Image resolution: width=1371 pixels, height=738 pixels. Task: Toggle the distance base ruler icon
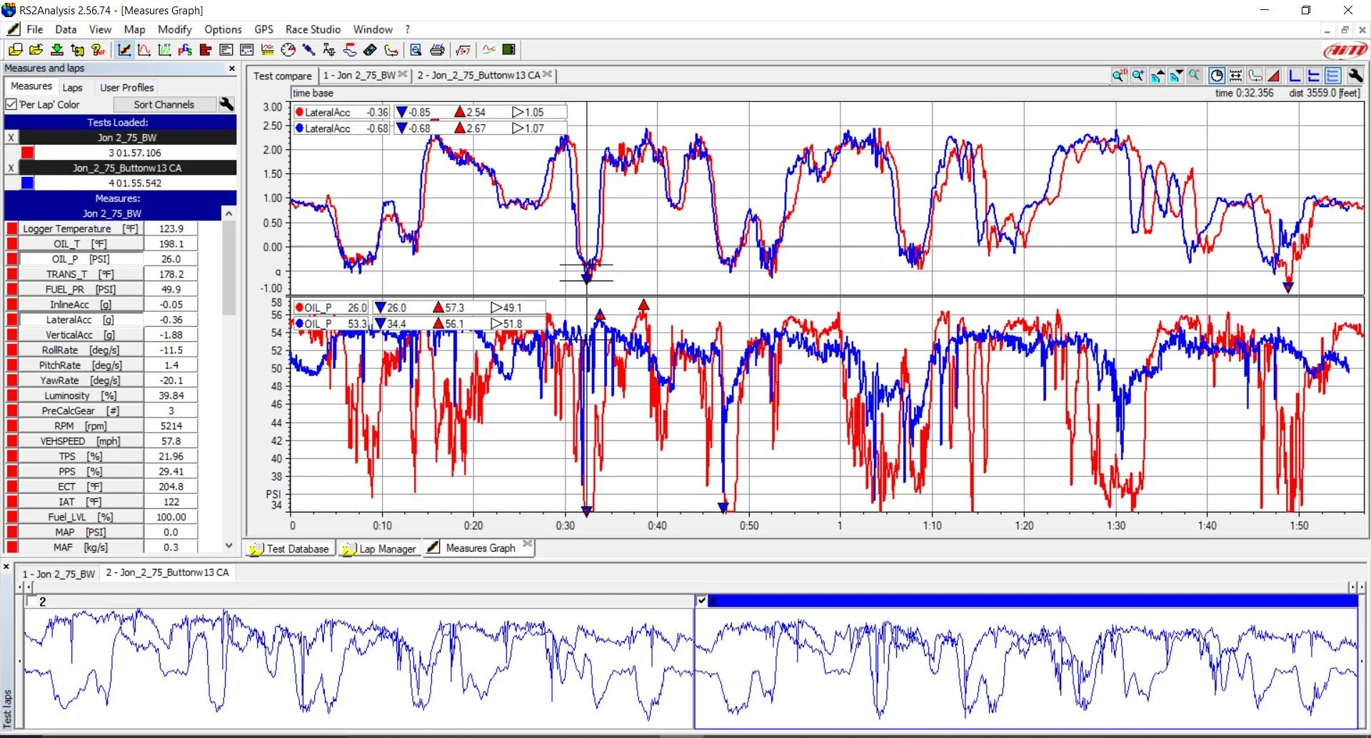click(x=1236, y=75)
